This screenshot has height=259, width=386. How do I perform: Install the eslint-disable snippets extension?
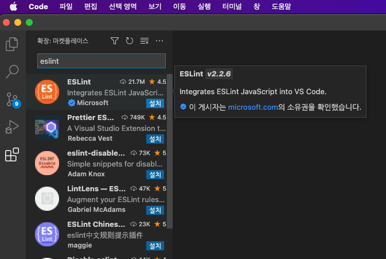click(155, 175)
